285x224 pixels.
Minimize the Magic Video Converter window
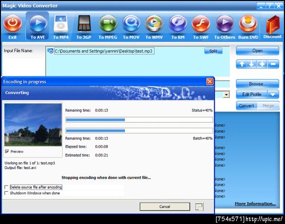(261, 6)
